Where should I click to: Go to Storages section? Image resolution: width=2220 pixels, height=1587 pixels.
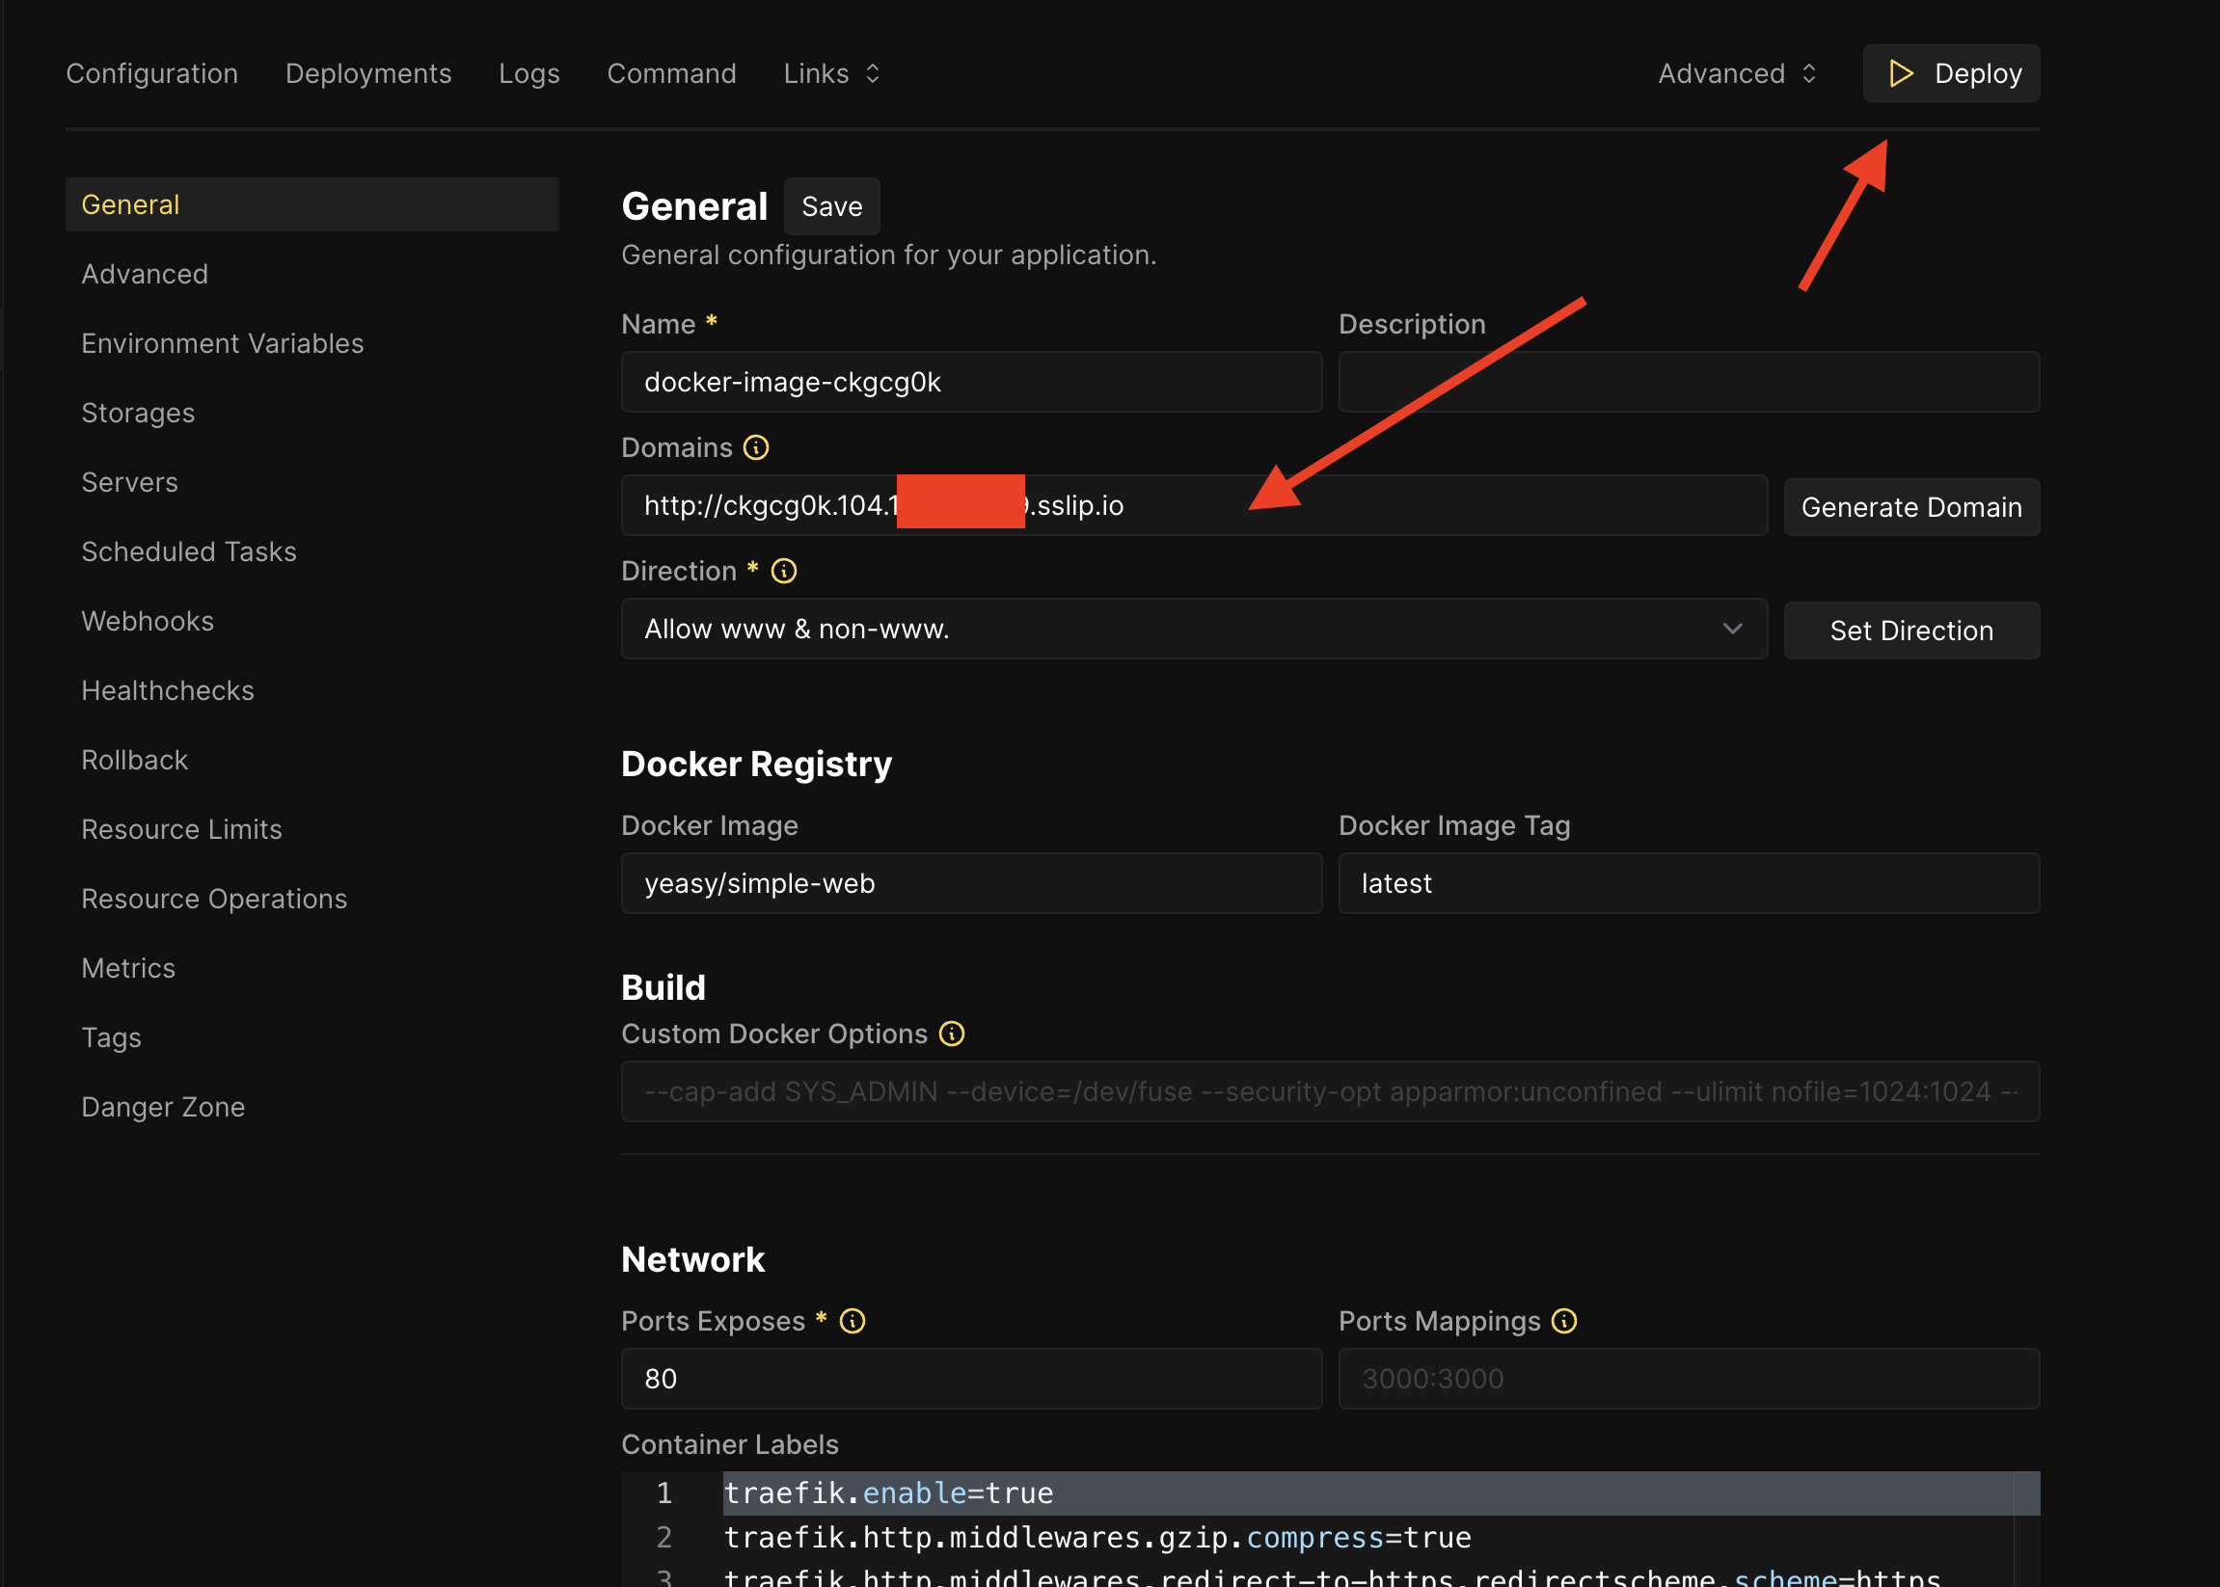click(x=138, y=413)
